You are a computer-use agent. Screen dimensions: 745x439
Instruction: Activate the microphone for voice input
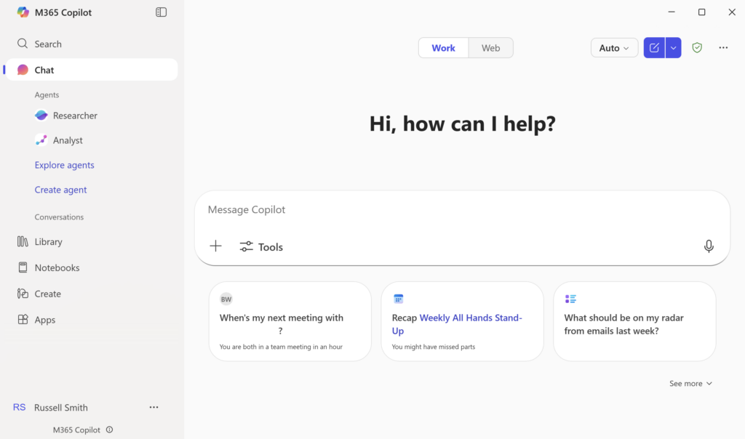(x=709, y=246)
